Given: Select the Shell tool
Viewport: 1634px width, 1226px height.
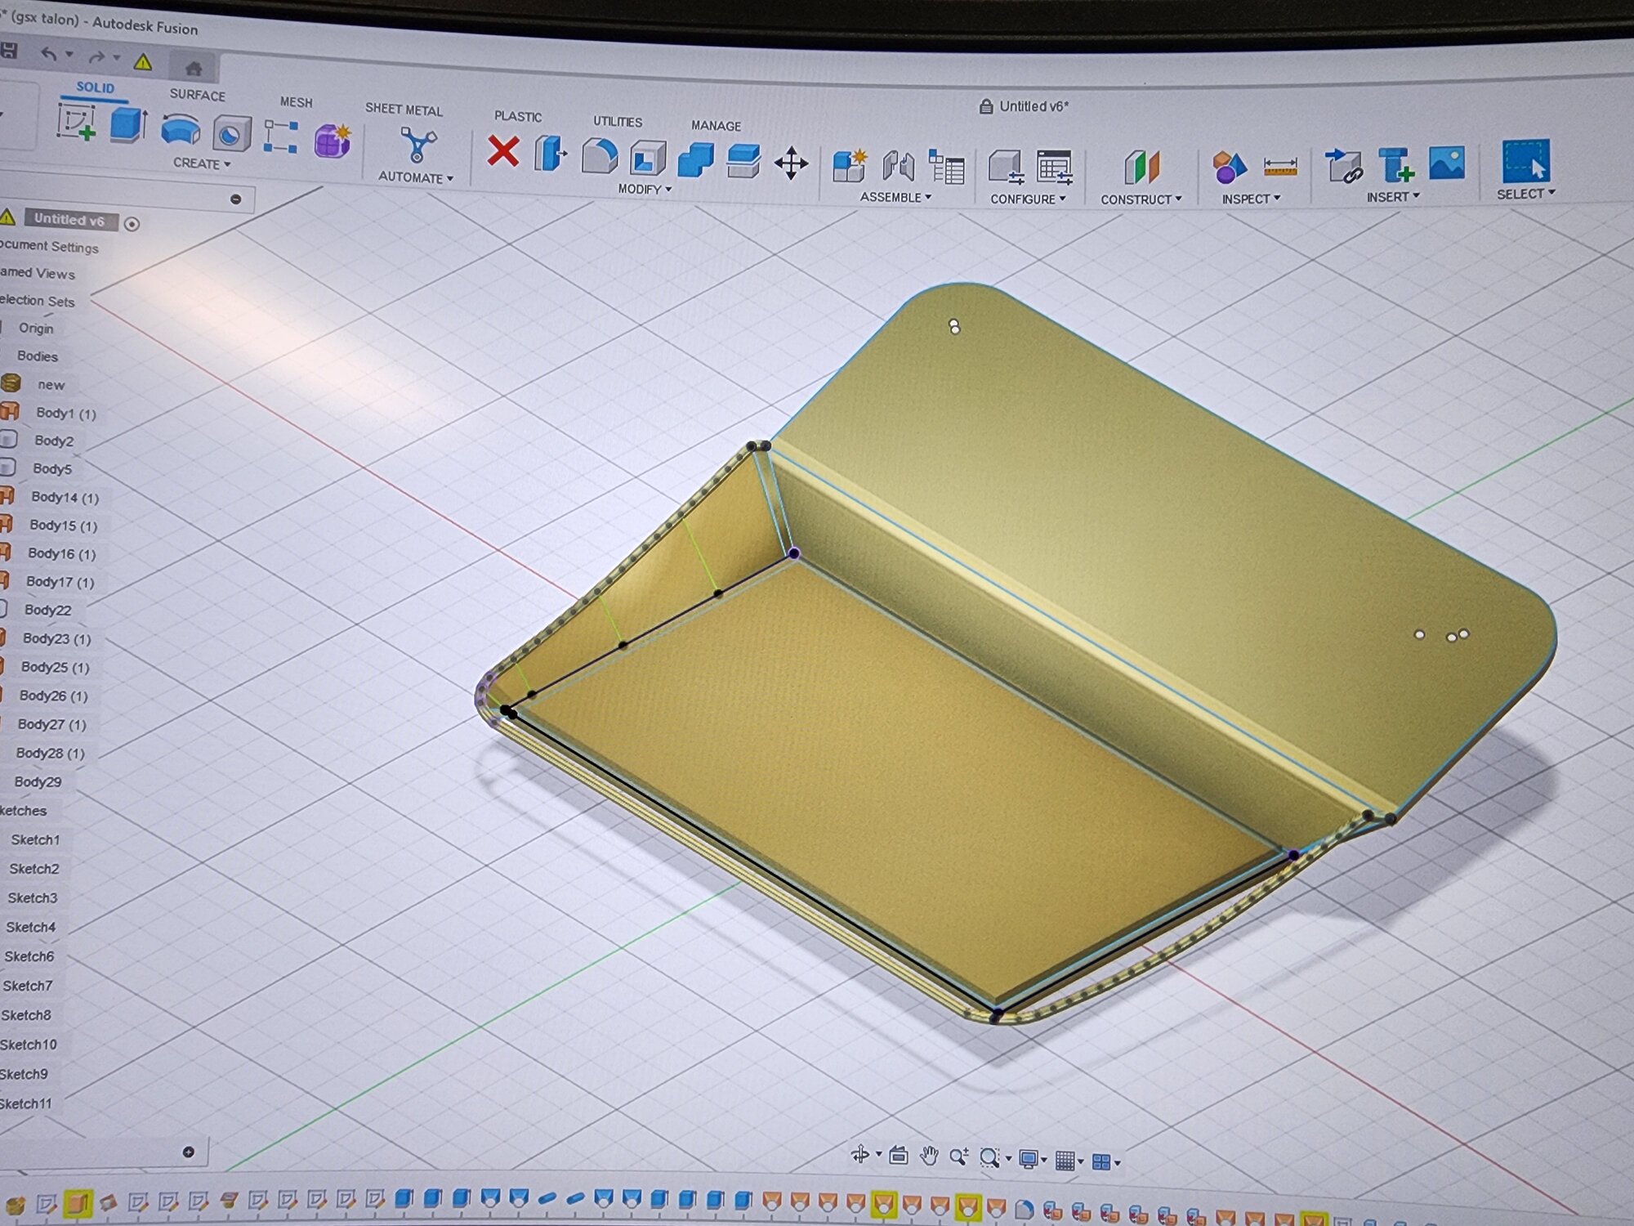Looking at the screenshot, I should point(647,159).
